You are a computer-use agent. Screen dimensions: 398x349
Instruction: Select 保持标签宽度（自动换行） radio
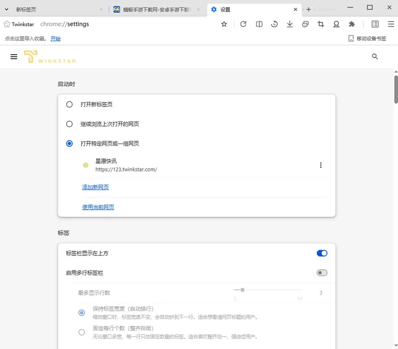82,313
